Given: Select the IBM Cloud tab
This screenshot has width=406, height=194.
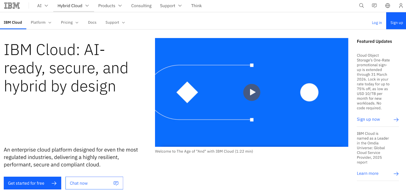Looking at the screenshot, I should point(13,22).
